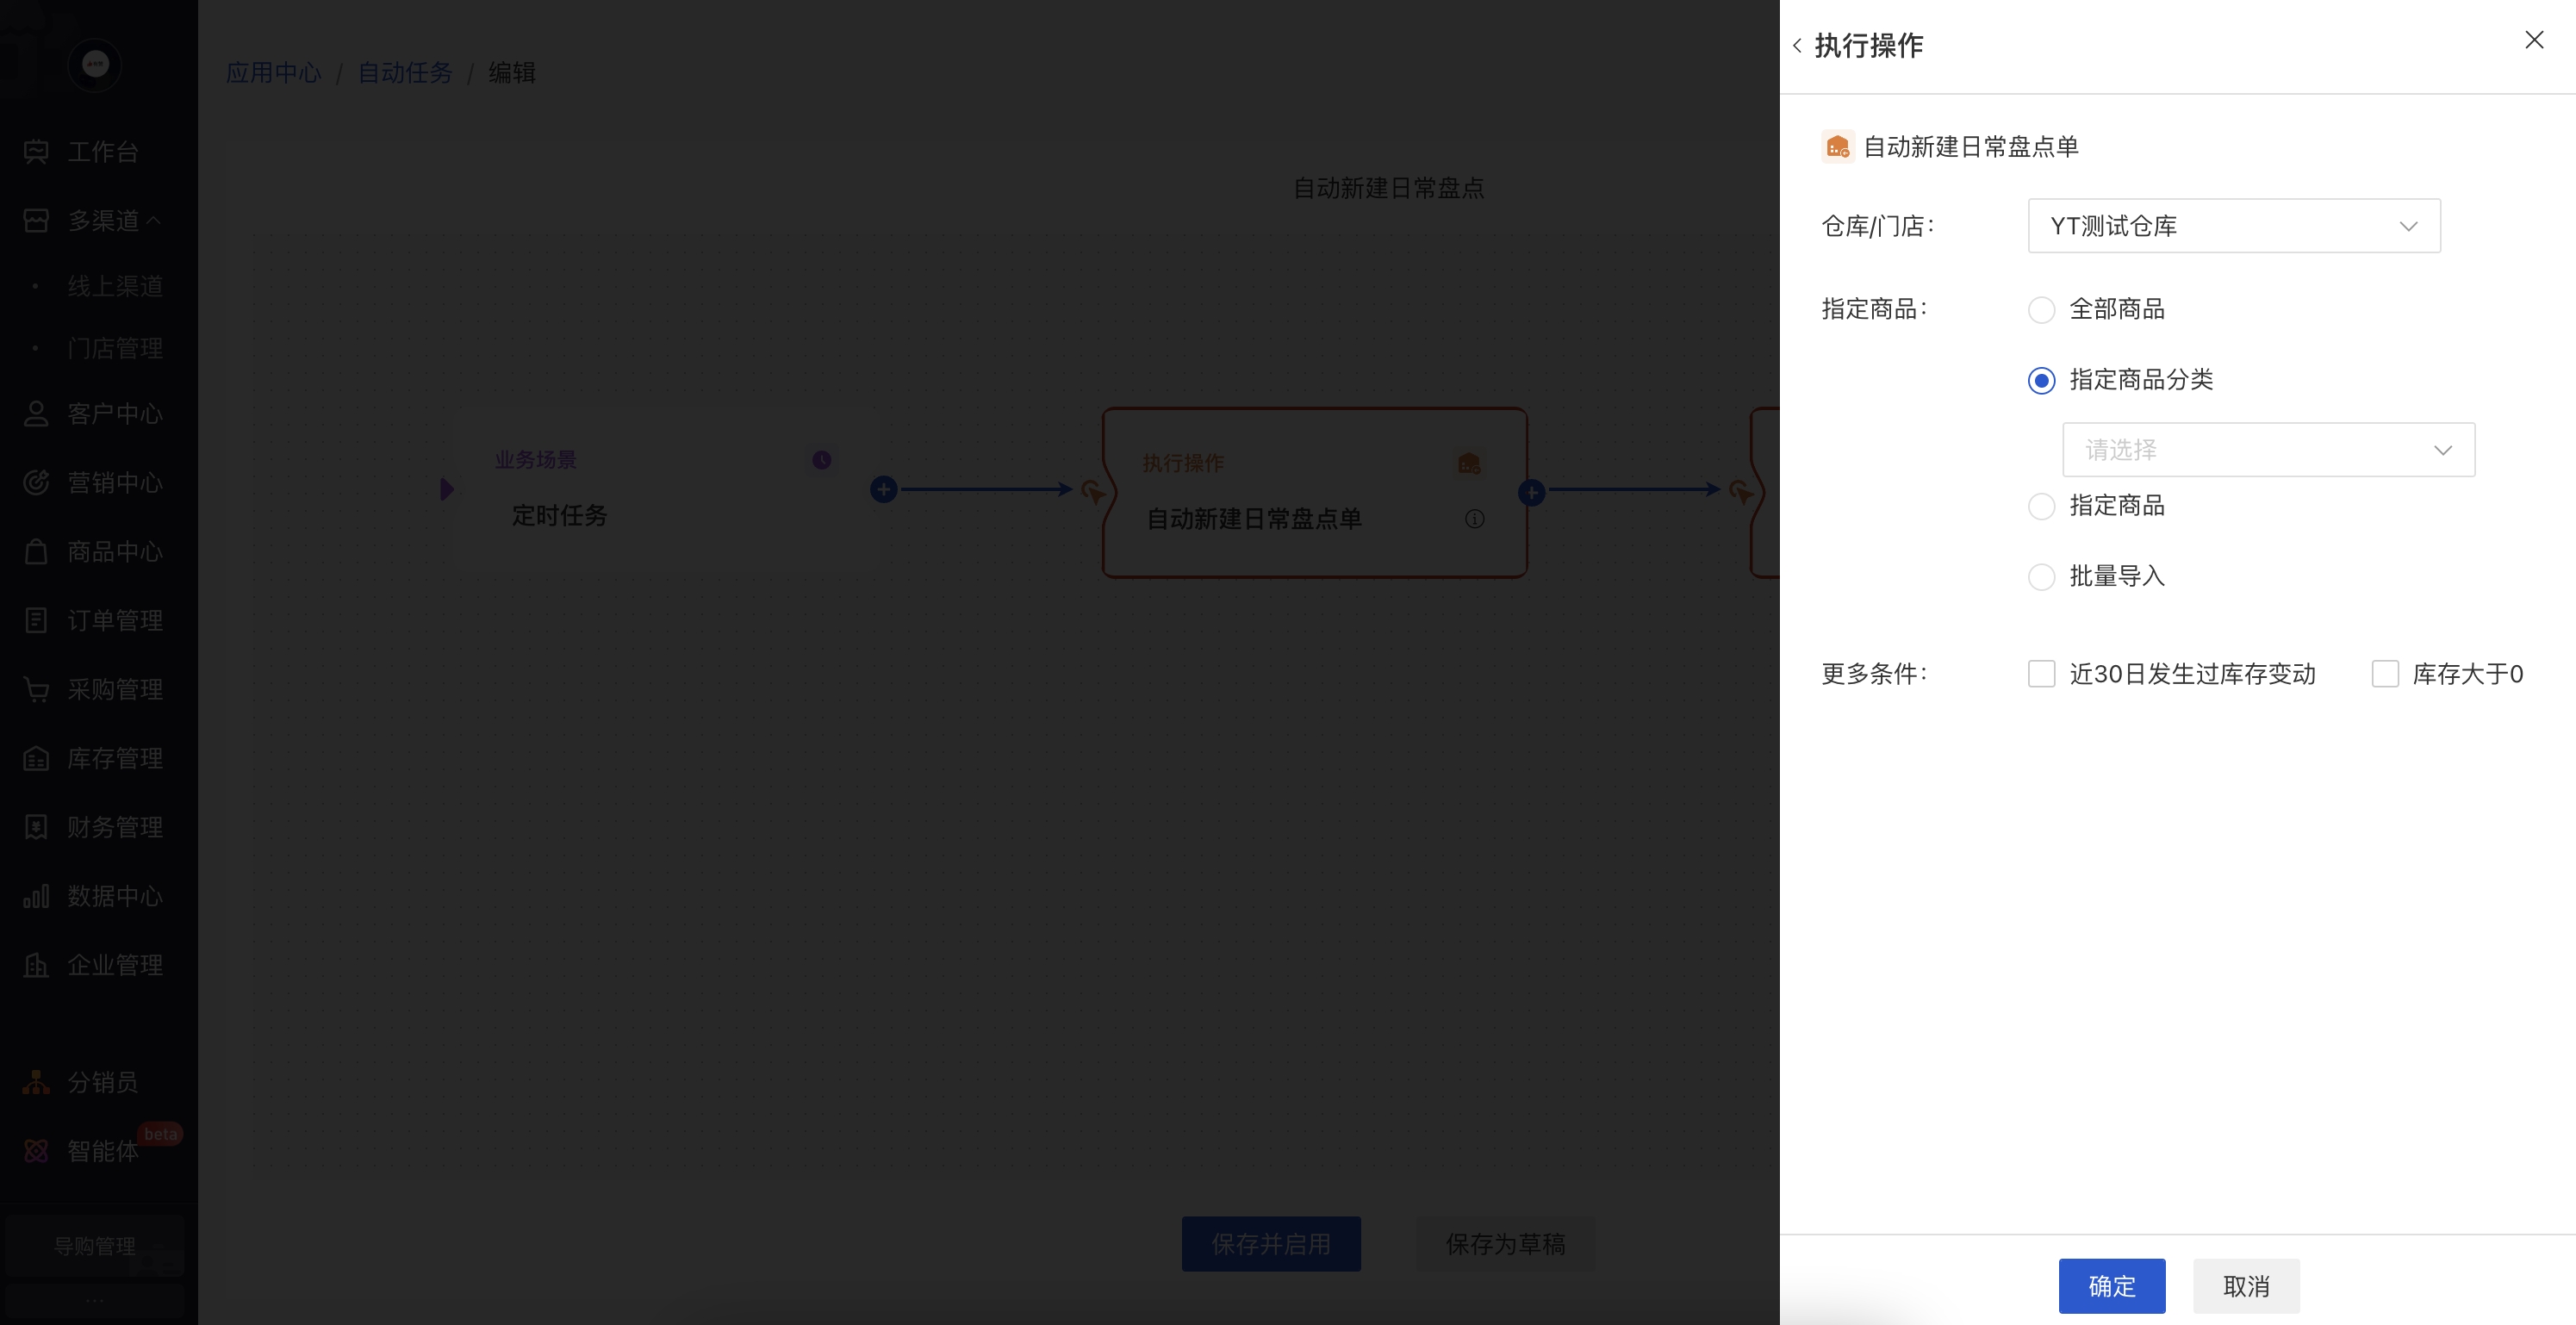Open the 仓库/门店 dropdown showing YT测试仓库
This screenshot has height=1325, width=2576.
coord(2233,226)
